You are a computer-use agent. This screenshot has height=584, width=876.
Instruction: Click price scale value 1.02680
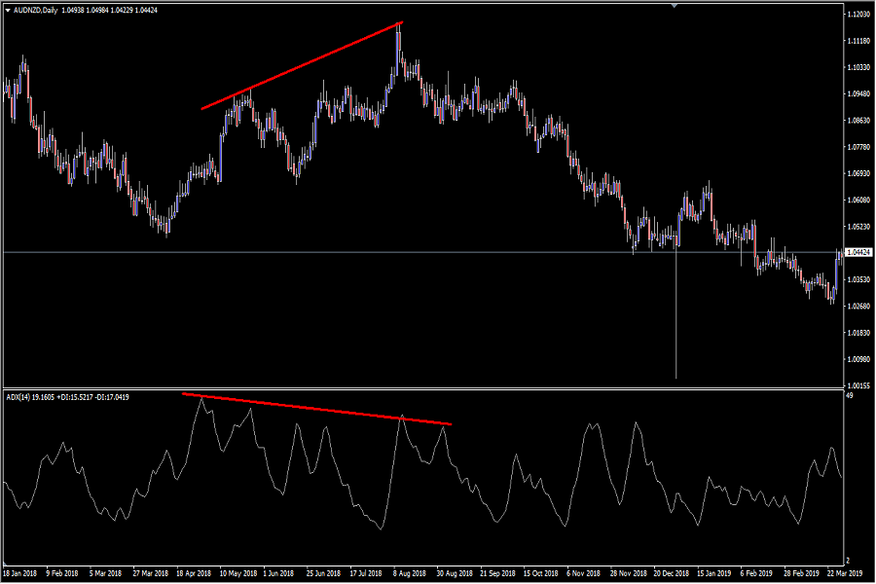[858, 307]
